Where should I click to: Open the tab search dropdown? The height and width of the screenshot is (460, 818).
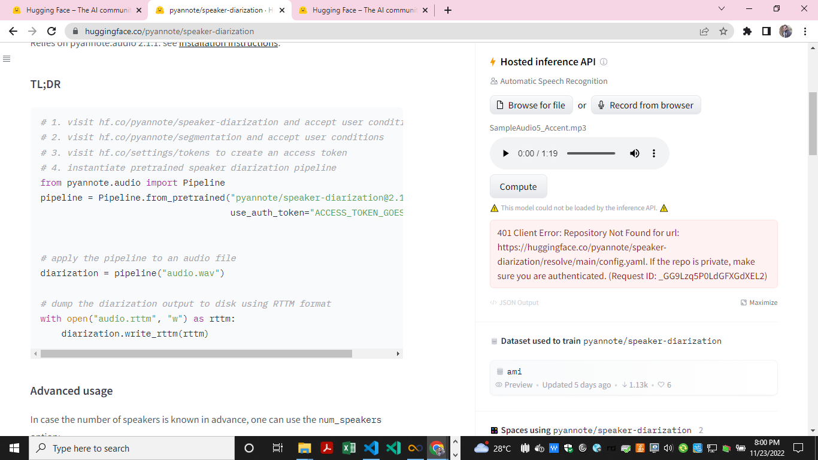click(x=721, y=9)
